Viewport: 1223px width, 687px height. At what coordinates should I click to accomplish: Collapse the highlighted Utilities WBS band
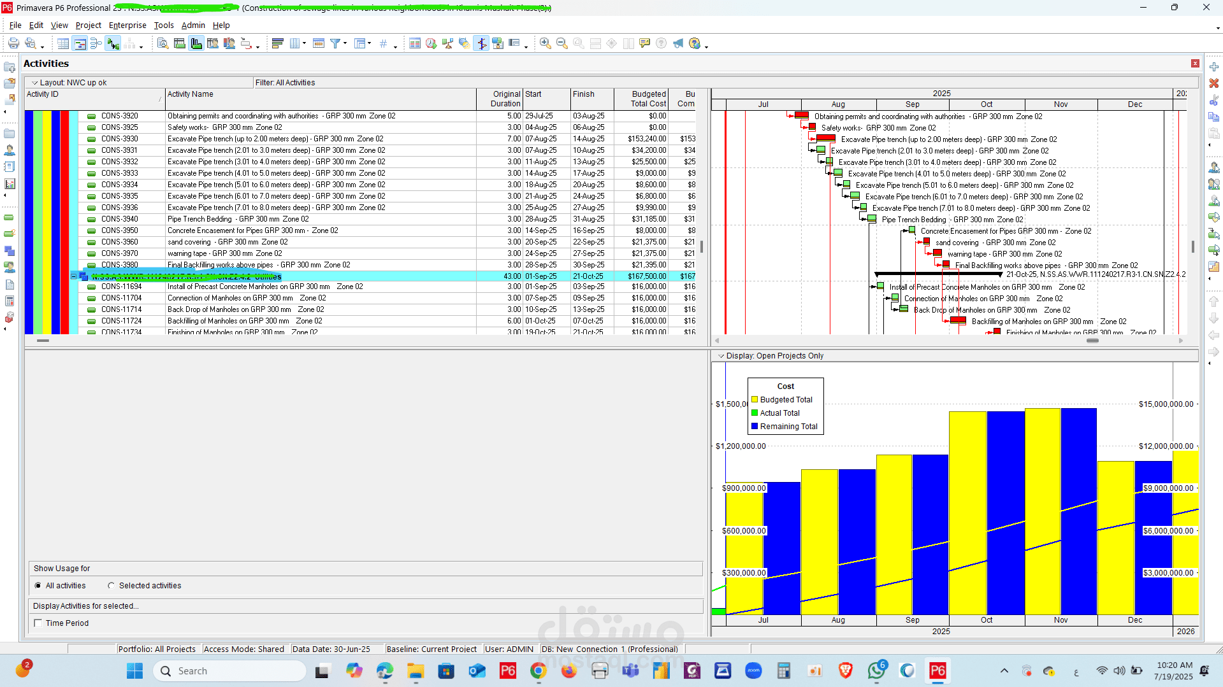coord(73,276)
